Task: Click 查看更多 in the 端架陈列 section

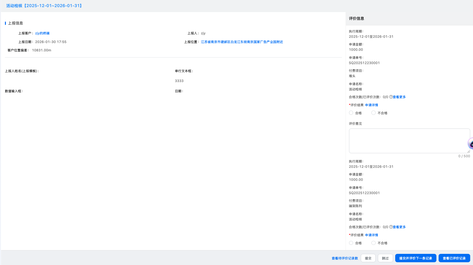Action: (x=399, y=227)
